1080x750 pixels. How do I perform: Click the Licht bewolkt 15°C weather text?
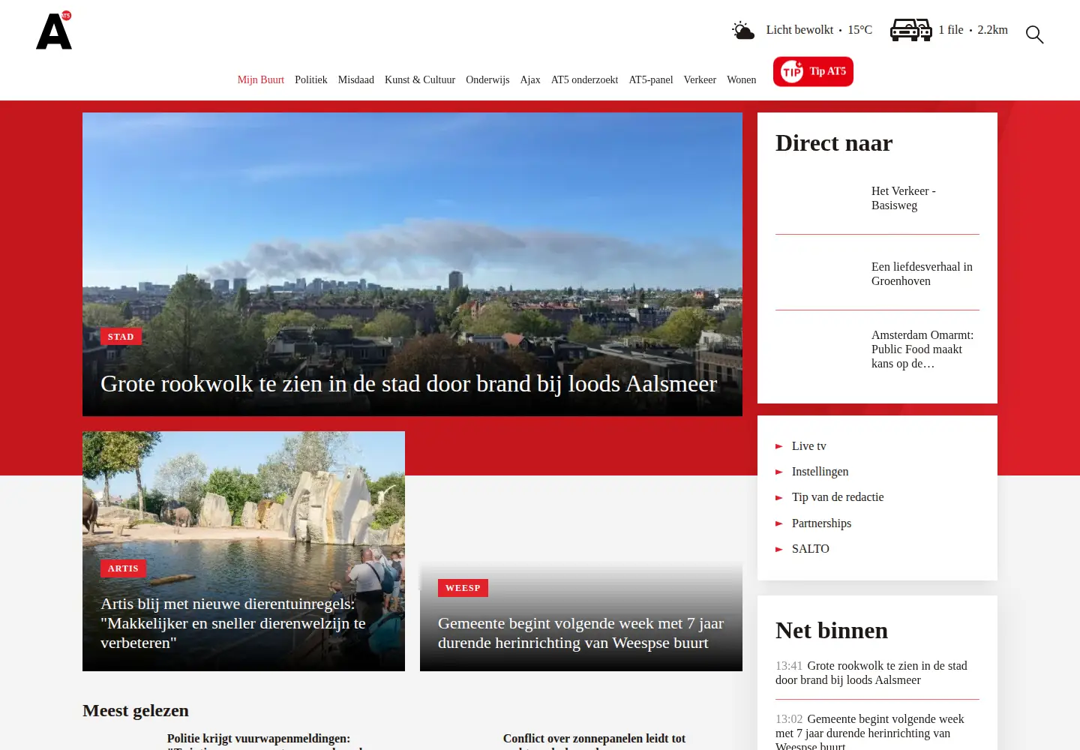pyautogui.click(x=819, y=30)
